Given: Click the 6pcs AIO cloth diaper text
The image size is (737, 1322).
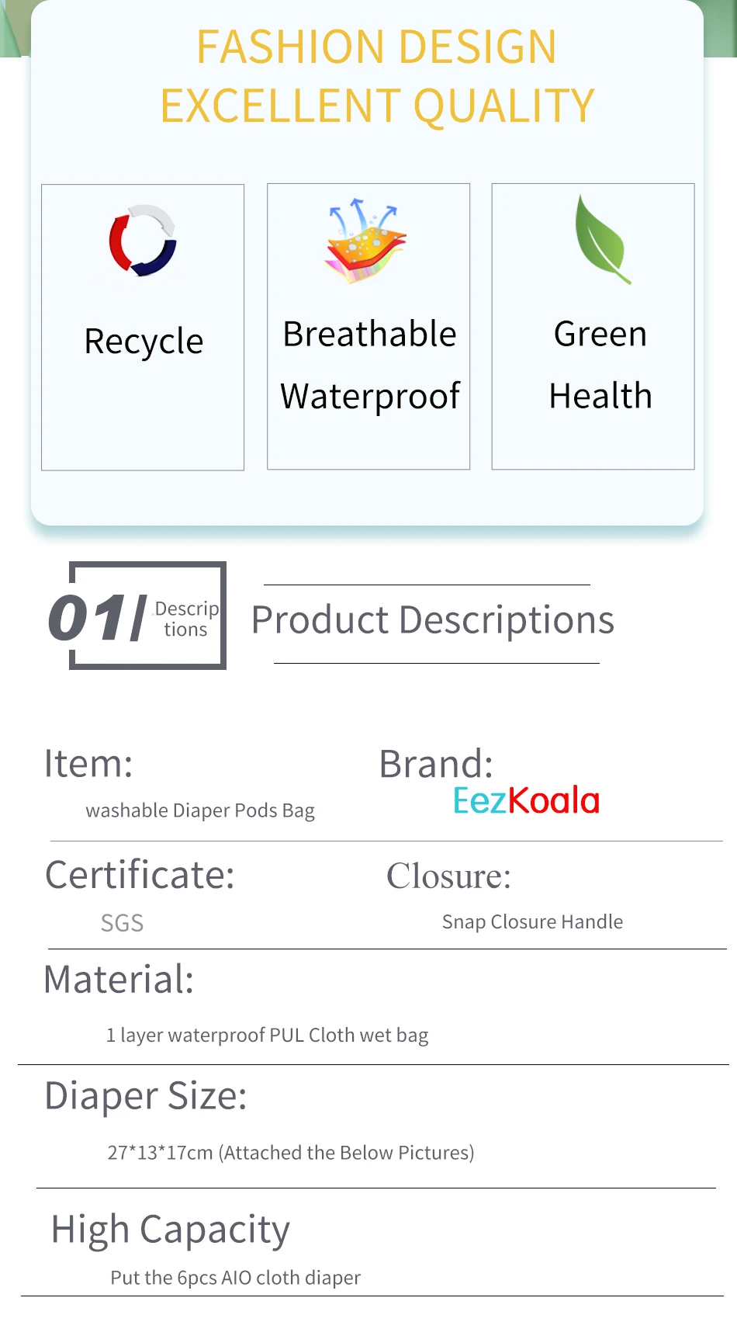Looking at the screenshot, I should (235, 1278).
